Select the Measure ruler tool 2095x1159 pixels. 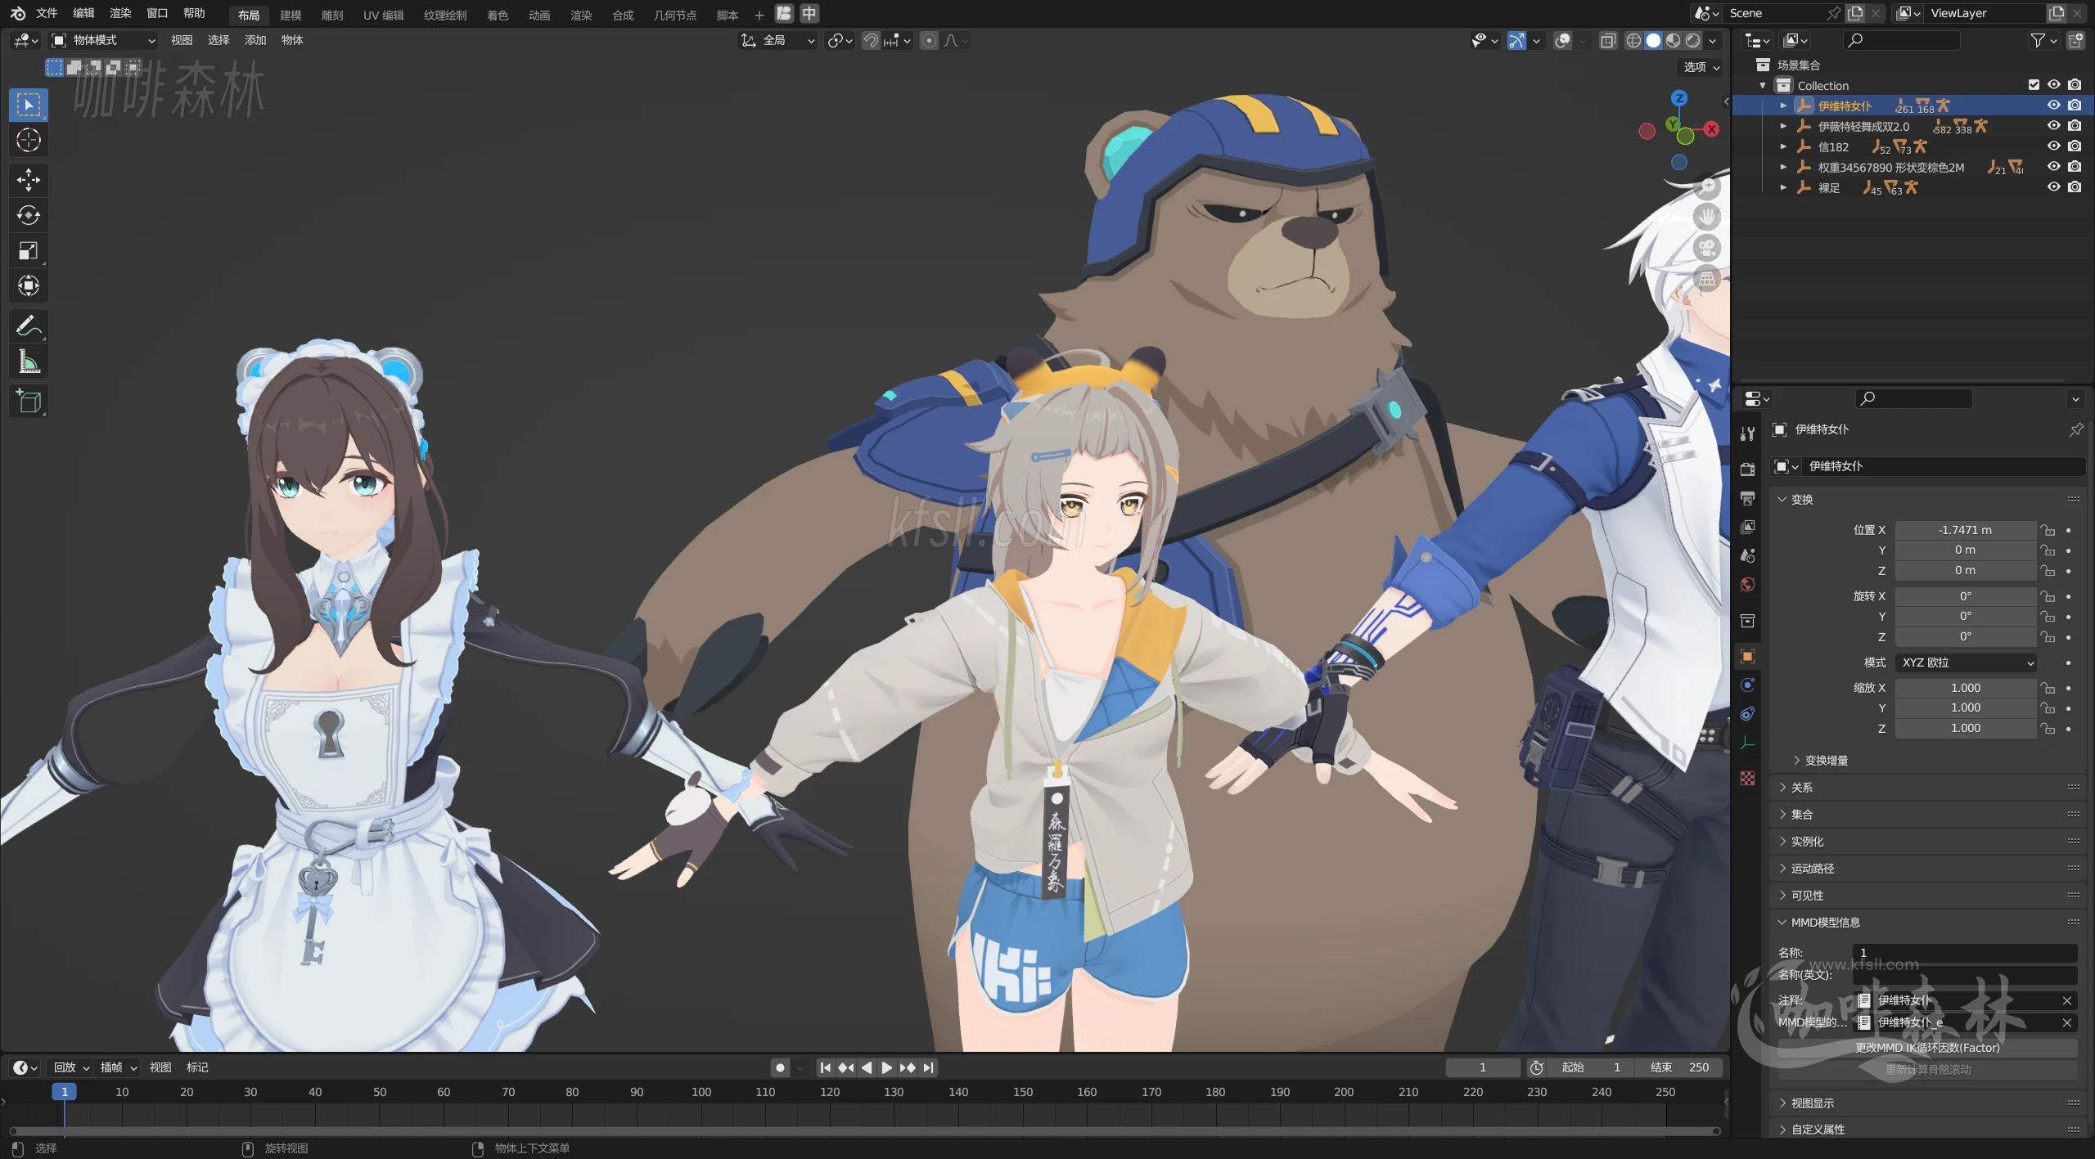(x=29, y=362)
